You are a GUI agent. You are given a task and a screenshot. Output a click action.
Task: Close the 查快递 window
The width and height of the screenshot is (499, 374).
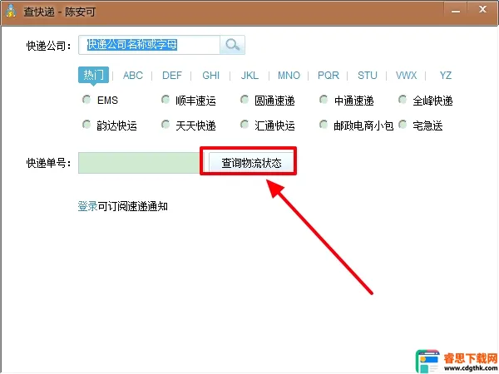(482, 10)
